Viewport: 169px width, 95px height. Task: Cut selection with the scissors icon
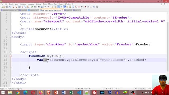(22, 7)
